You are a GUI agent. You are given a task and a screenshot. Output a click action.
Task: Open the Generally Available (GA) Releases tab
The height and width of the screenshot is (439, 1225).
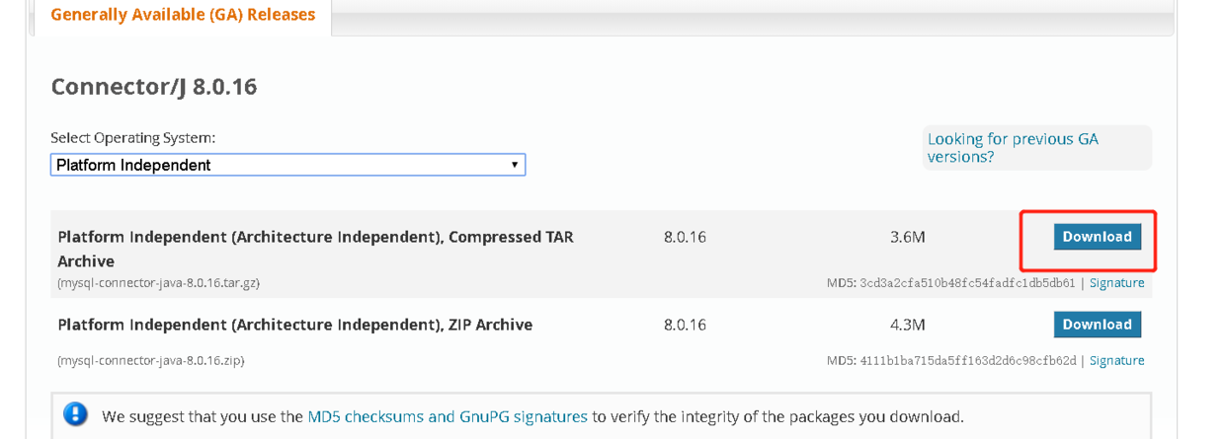pos(183,15)
